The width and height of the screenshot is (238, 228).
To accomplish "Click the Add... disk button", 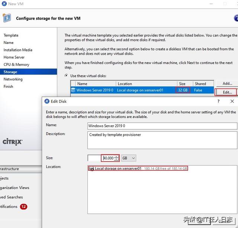I will click(227, 83).
